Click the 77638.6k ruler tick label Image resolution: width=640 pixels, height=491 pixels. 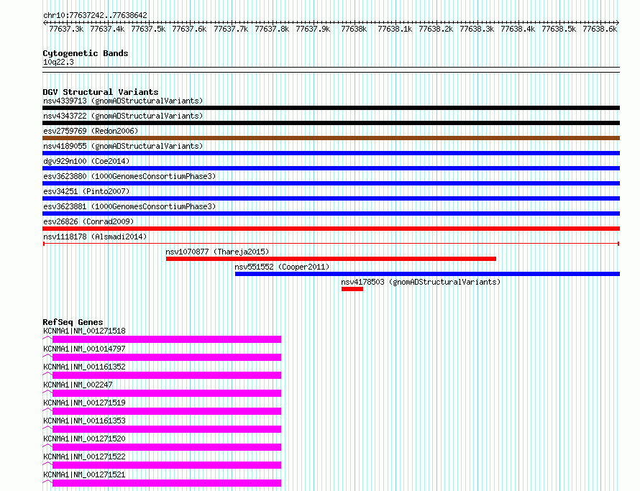point(600,29)
